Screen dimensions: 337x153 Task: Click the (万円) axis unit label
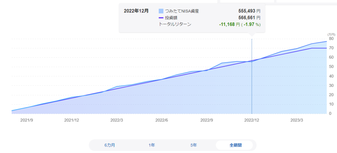(331, 34)
